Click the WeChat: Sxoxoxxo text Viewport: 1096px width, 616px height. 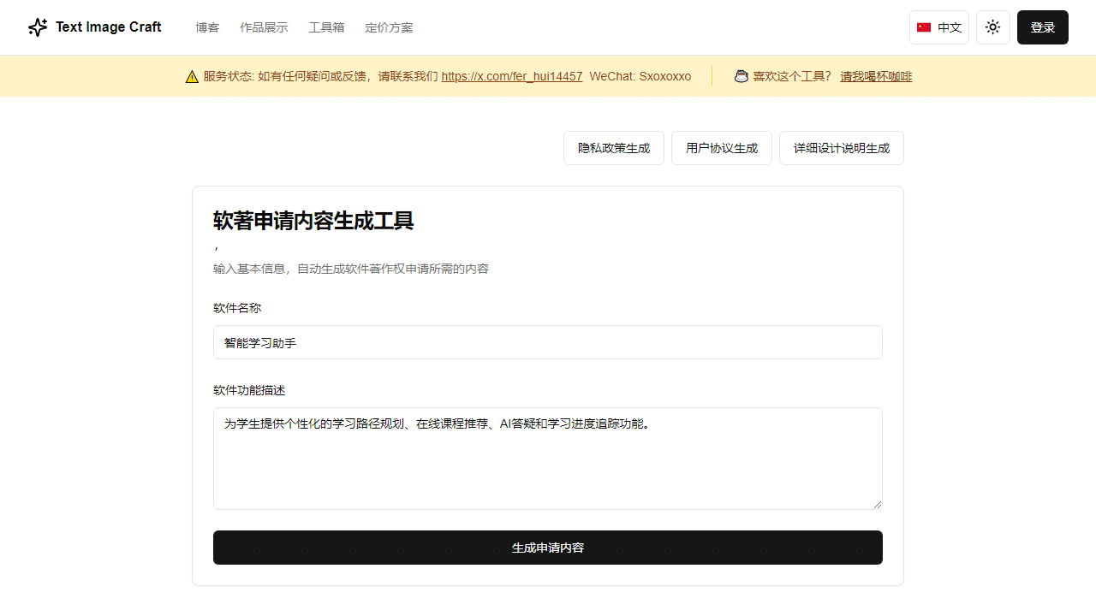[x=640, y=76]
